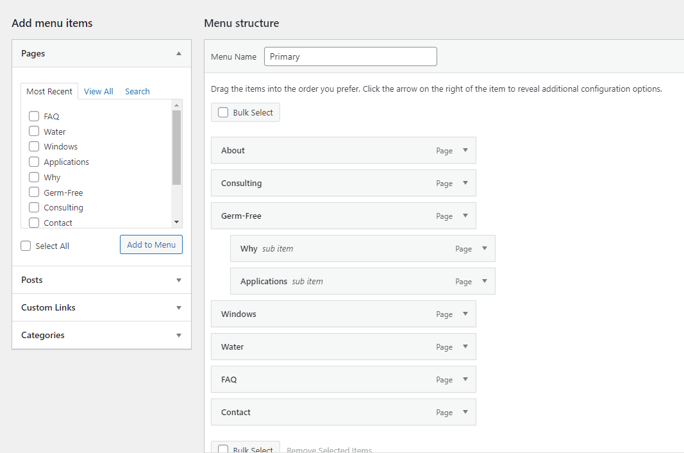684x453 pixels.
Task: Open settings for the About menu item
Action: [465, 150]
